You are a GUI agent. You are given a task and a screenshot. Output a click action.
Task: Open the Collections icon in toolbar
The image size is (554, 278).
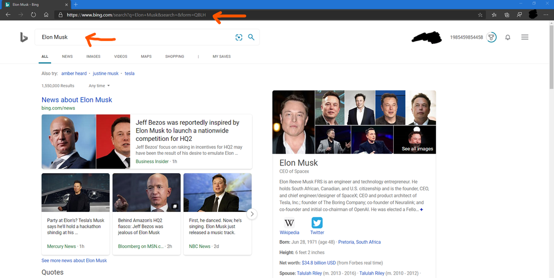point(507,15)
